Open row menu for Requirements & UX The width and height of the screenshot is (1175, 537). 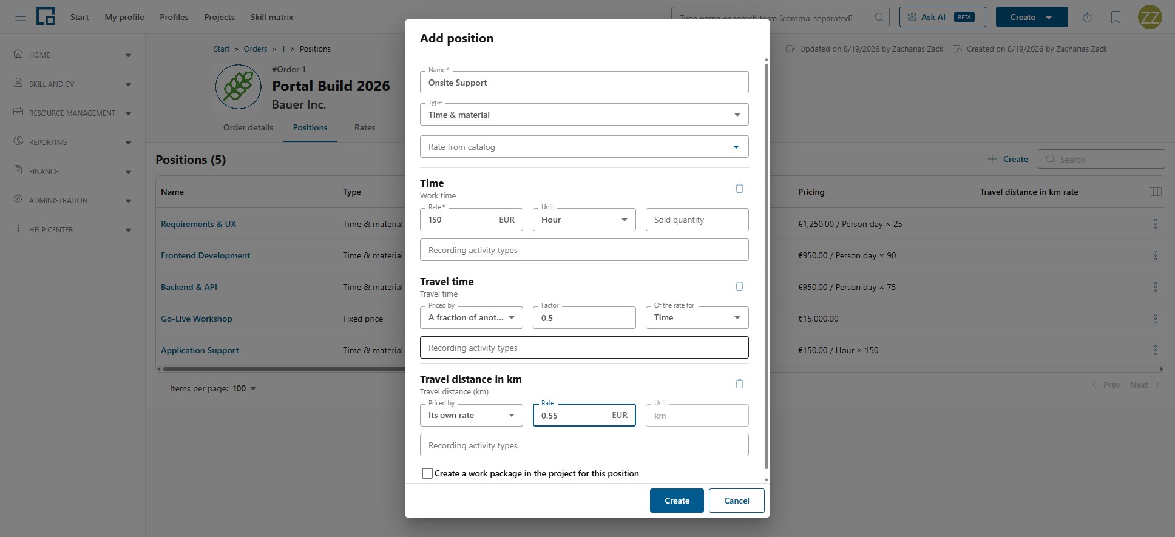(1155, 224)
